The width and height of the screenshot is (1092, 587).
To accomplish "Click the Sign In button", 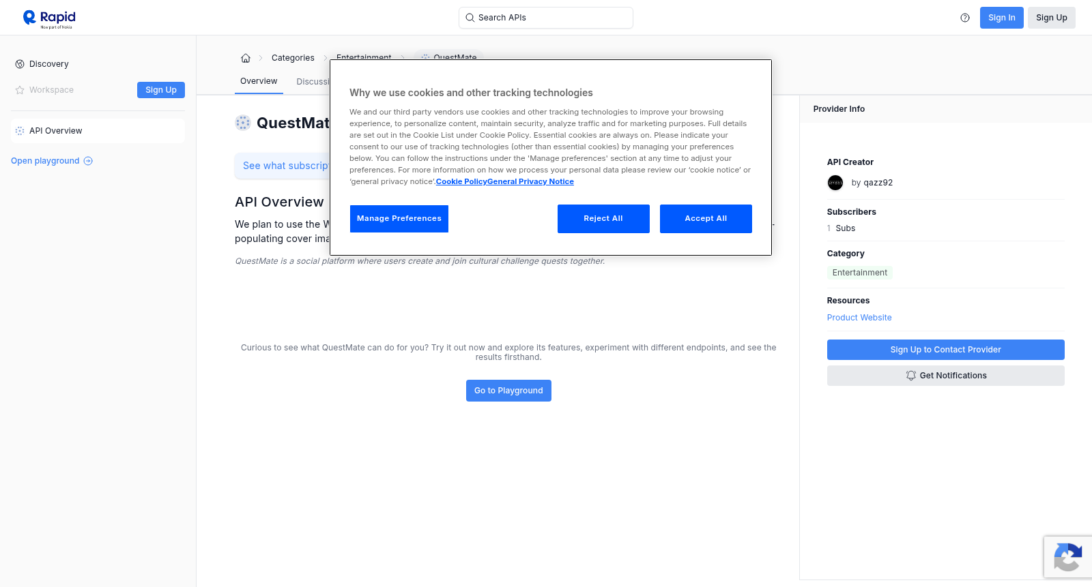I will [1002, 18].
